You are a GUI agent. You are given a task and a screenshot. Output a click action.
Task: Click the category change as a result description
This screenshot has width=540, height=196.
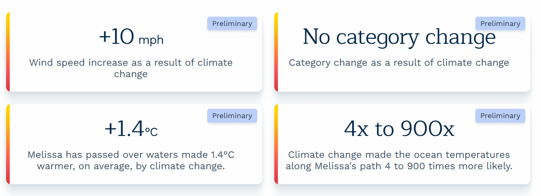(399, 63)
